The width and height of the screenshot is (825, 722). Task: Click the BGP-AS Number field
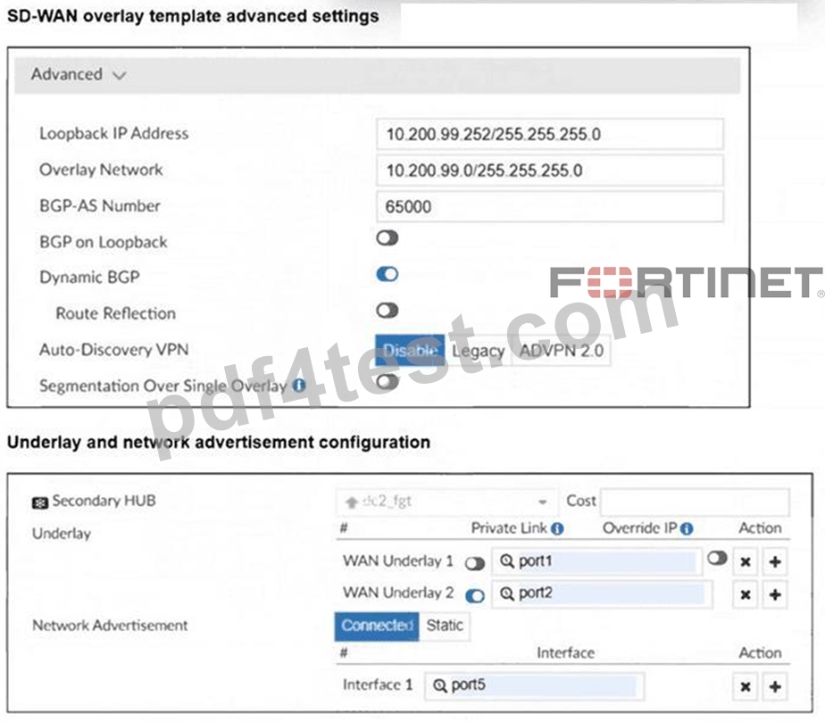tap(550, 207)
